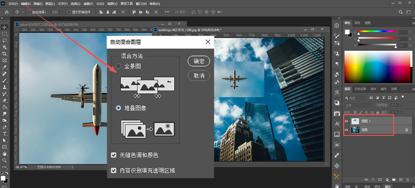Select the Eyedropper tool
This screenshot has width=415, height=188.
click(x=4, y=67)
